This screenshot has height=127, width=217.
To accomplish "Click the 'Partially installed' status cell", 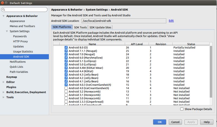I will 184,47.
